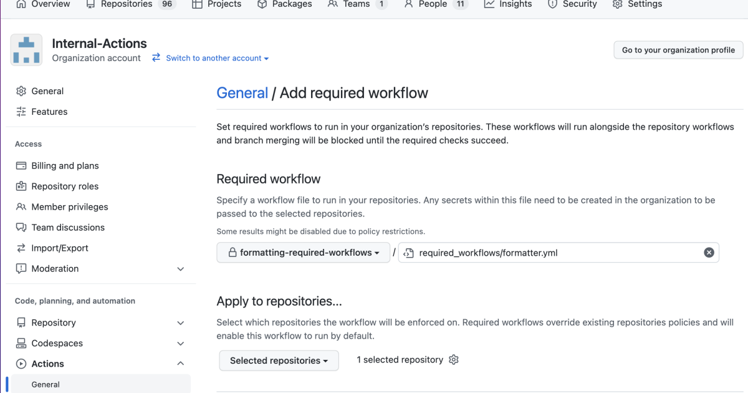Click the Repository roles icon in sidebar
This screenshot has width=748, height=393.
point(21,186)
